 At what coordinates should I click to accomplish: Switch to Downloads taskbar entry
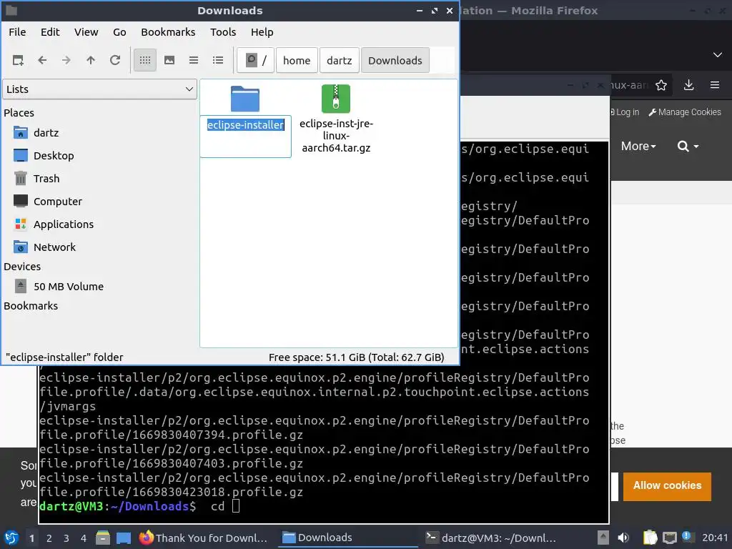pos(349,538)
